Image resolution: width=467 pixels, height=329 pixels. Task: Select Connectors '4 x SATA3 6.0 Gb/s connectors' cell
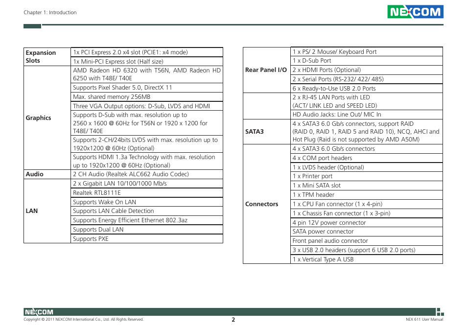pyautogui.click(x=367, y=149)
